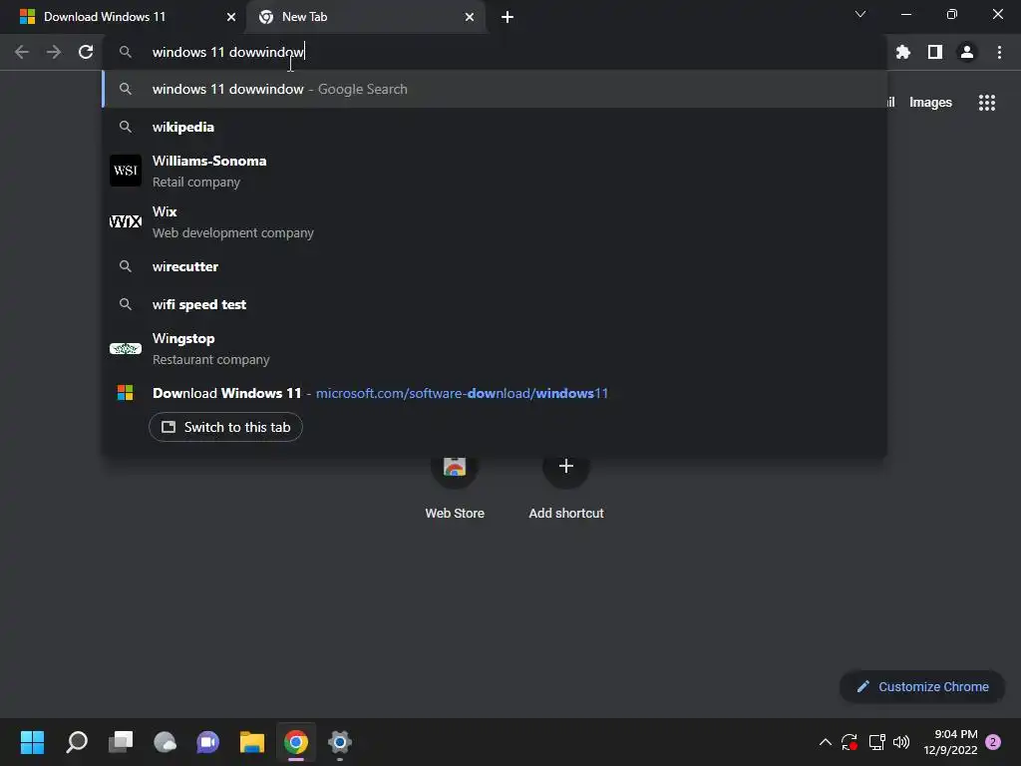Open the Images link
This screenshot has height=766, width=1021.
pos(930,103)
